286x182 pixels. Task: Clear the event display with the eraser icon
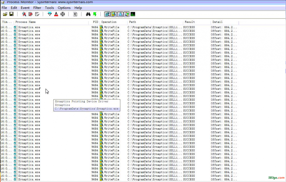point(37,14)
